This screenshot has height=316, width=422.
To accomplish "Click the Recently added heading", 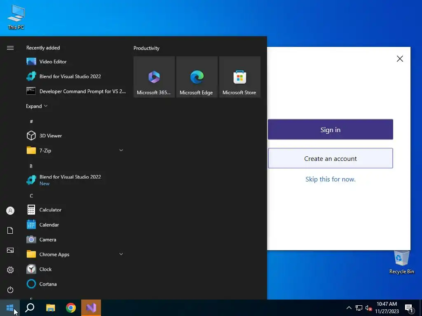I will [x=43, y=48].
